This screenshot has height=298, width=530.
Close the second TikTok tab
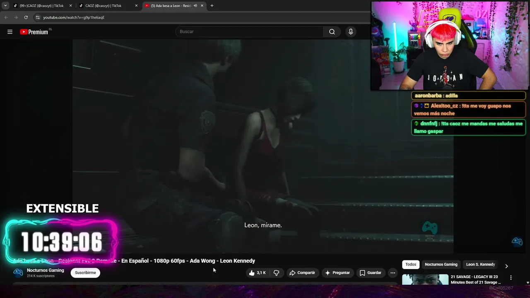point(136,6)
